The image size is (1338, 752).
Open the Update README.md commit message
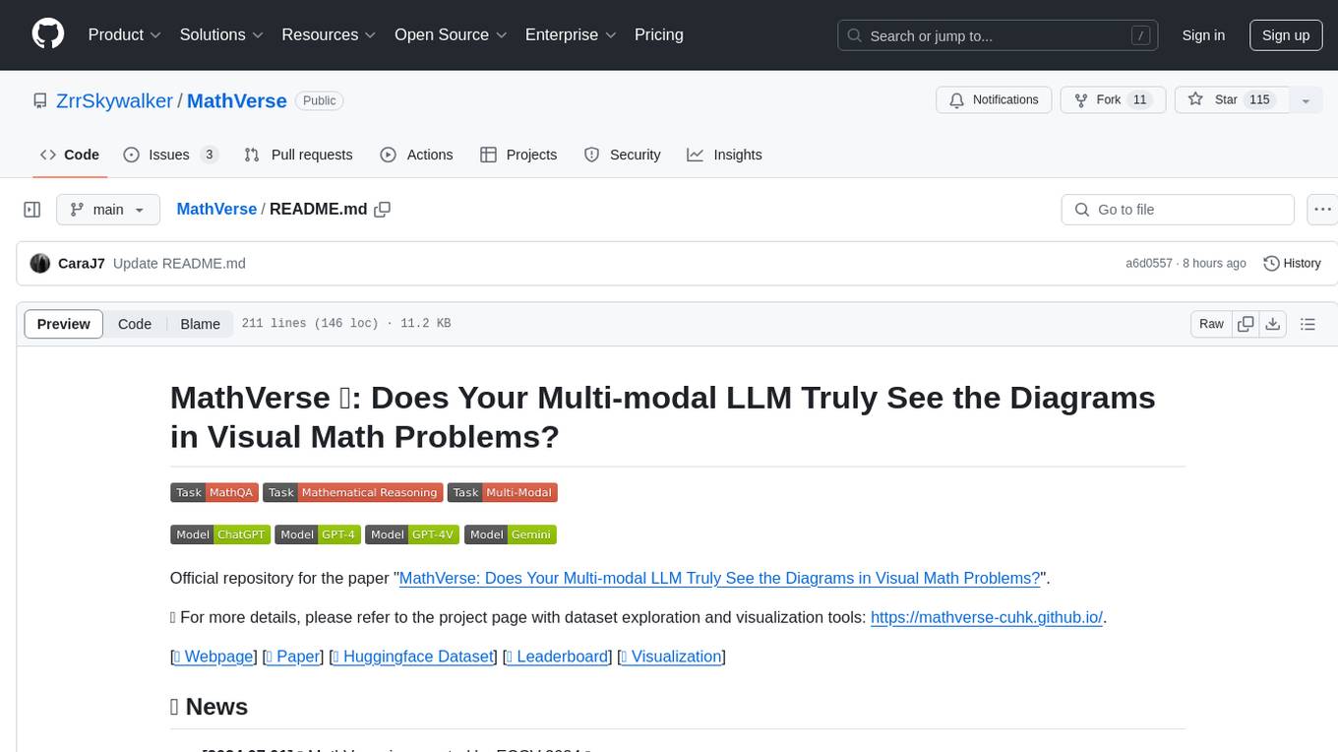(x=179, y=263)
